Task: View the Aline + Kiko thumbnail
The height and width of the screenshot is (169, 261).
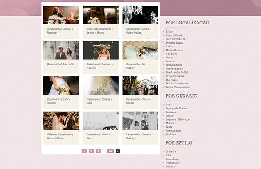Action: pyautogui.click(x=101, y=121)
